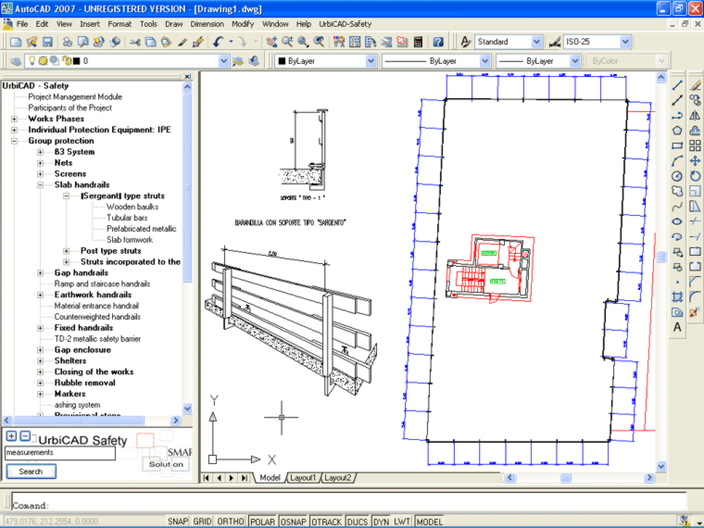Viewport: 704px width, 528px height.
Task: Expand the Works Phases tree node
Action: (15, 119)
